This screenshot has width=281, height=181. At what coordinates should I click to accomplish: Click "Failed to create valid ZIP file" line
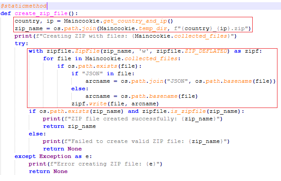(136, 142)
